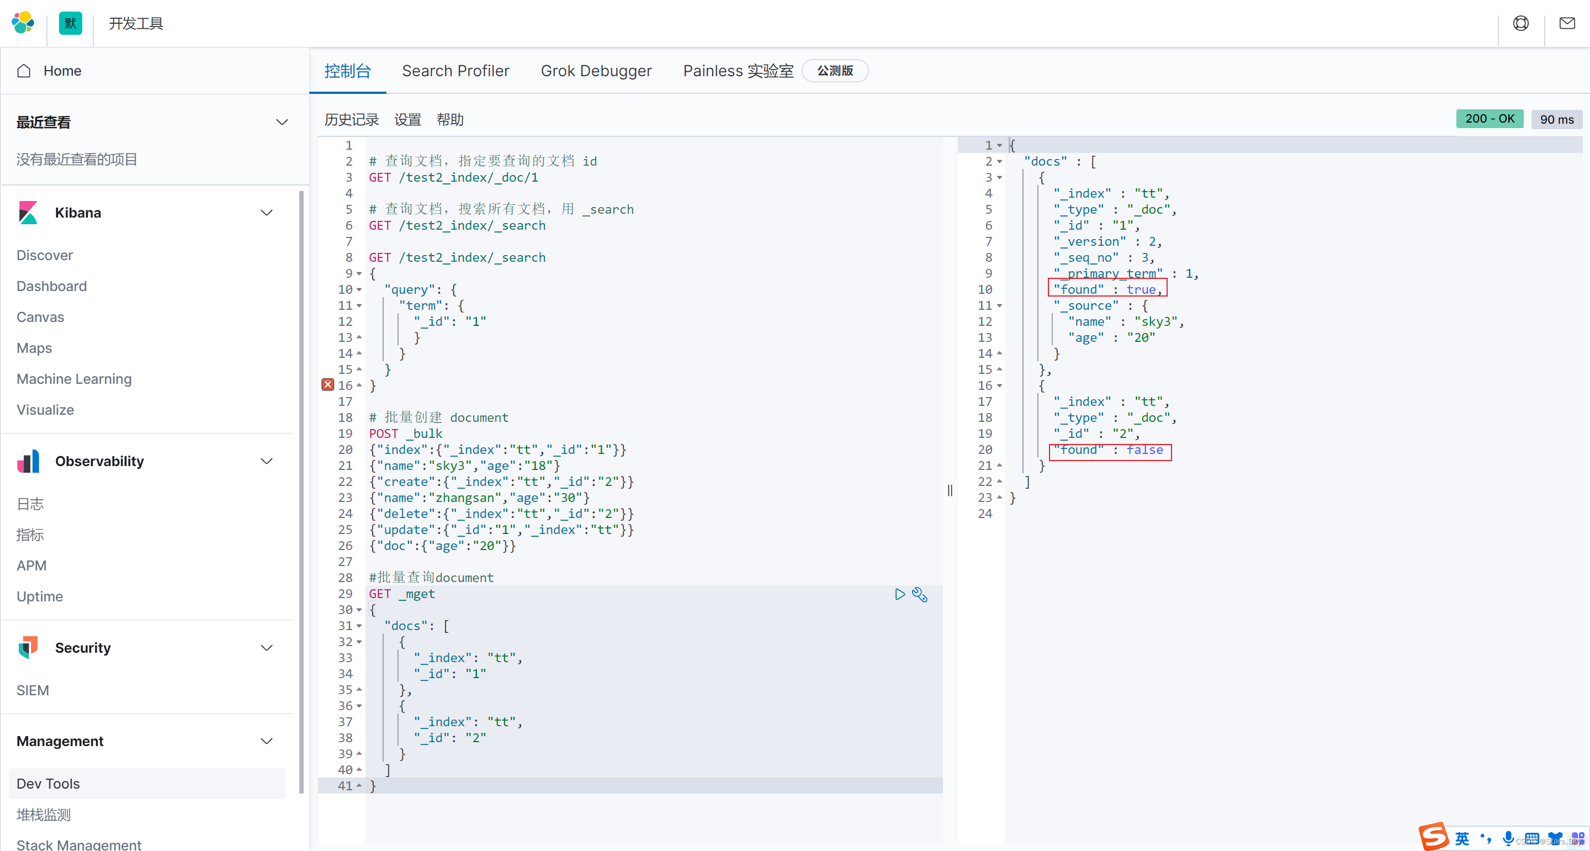Open 堆栈监测 stack monitoring link

pyautogui.click(x=43, y=815)
